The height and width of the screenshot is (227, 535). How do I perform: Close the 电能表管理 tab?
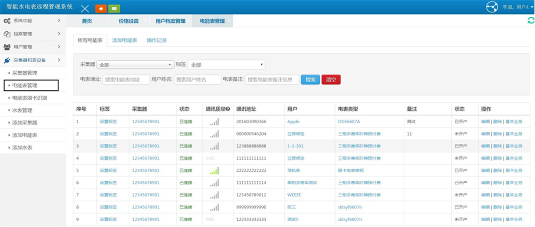229,20
